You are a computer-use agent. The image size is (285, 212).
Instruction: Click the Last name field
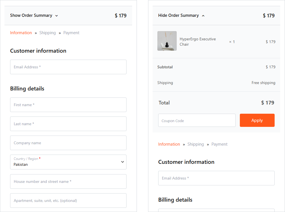pos(68,124)
